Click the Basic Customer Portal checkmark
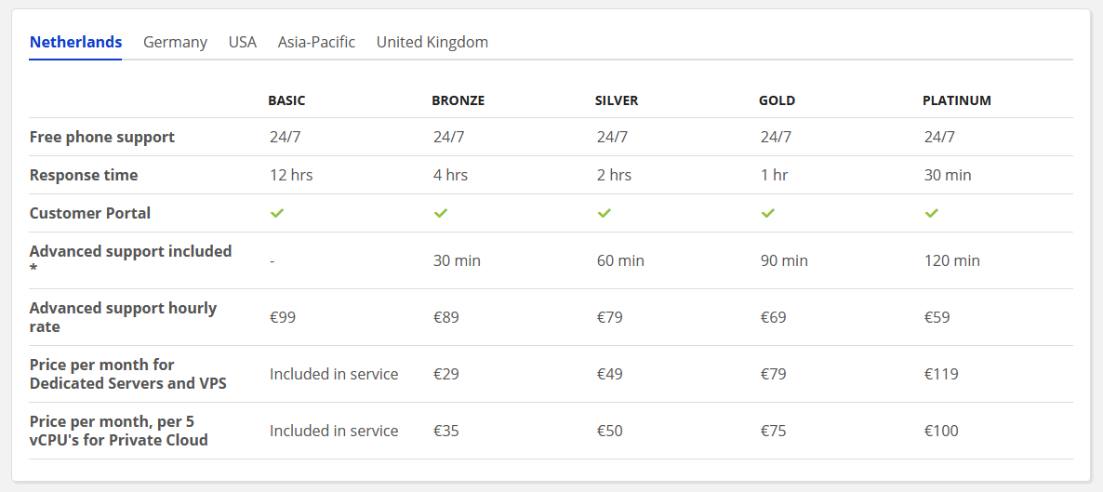 [277, 213]
